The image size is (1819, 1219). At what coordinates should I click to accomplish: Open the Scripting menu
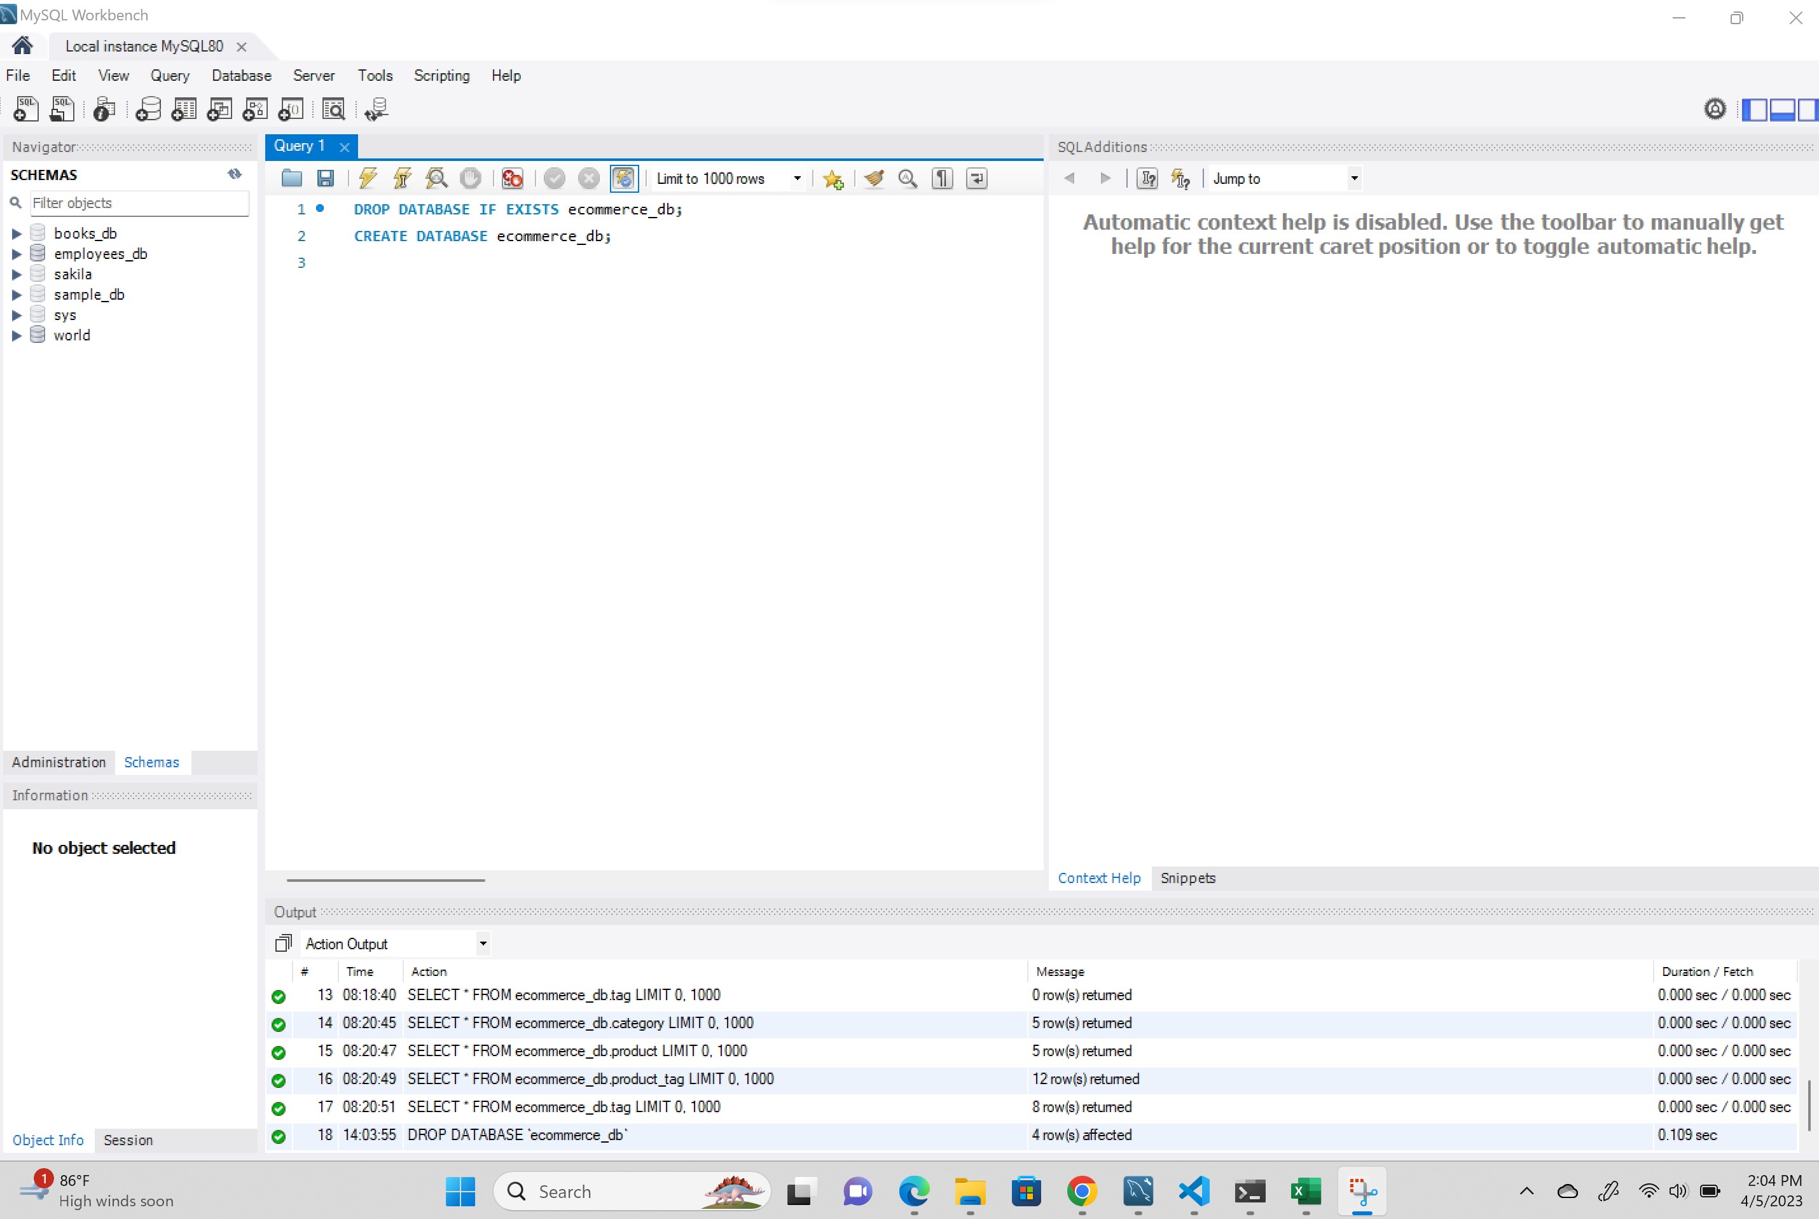(441, 76)
